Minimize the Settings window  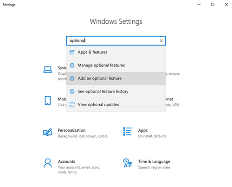(199, 5)
